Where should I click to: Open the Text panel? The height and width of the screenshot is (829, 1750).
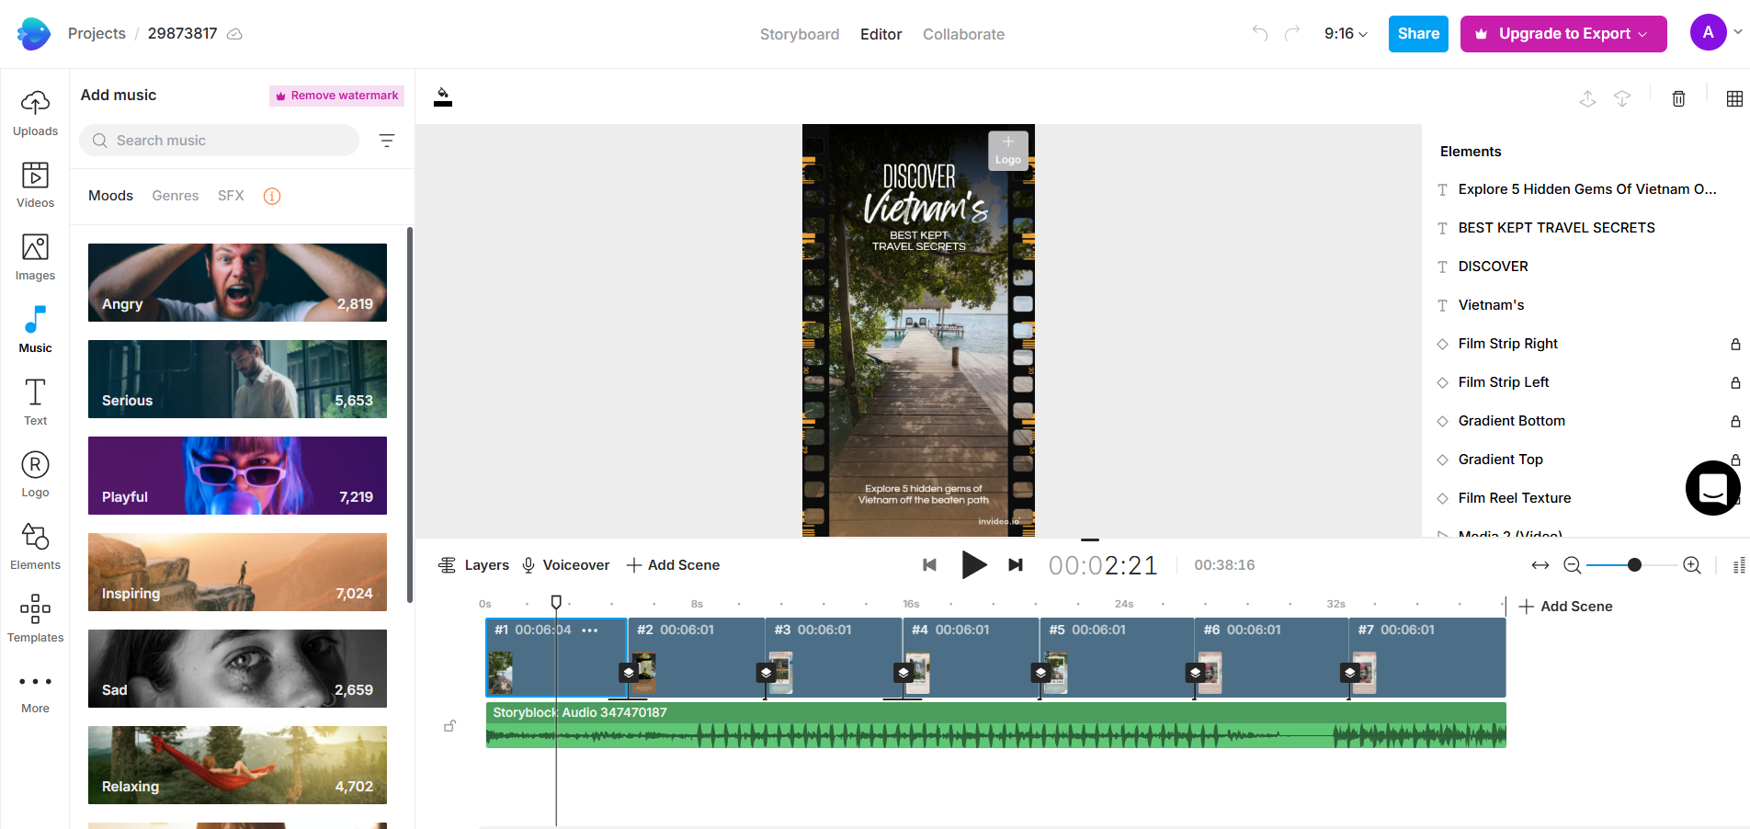pyautogui.click(x=35, y=401)
